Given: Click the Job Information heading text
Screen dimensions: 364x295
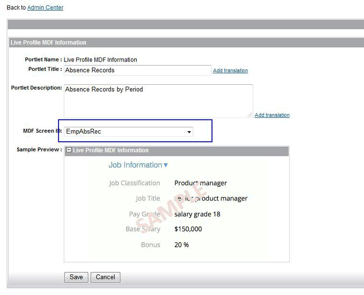Looking at the screenshot, I should coord(135,165).
